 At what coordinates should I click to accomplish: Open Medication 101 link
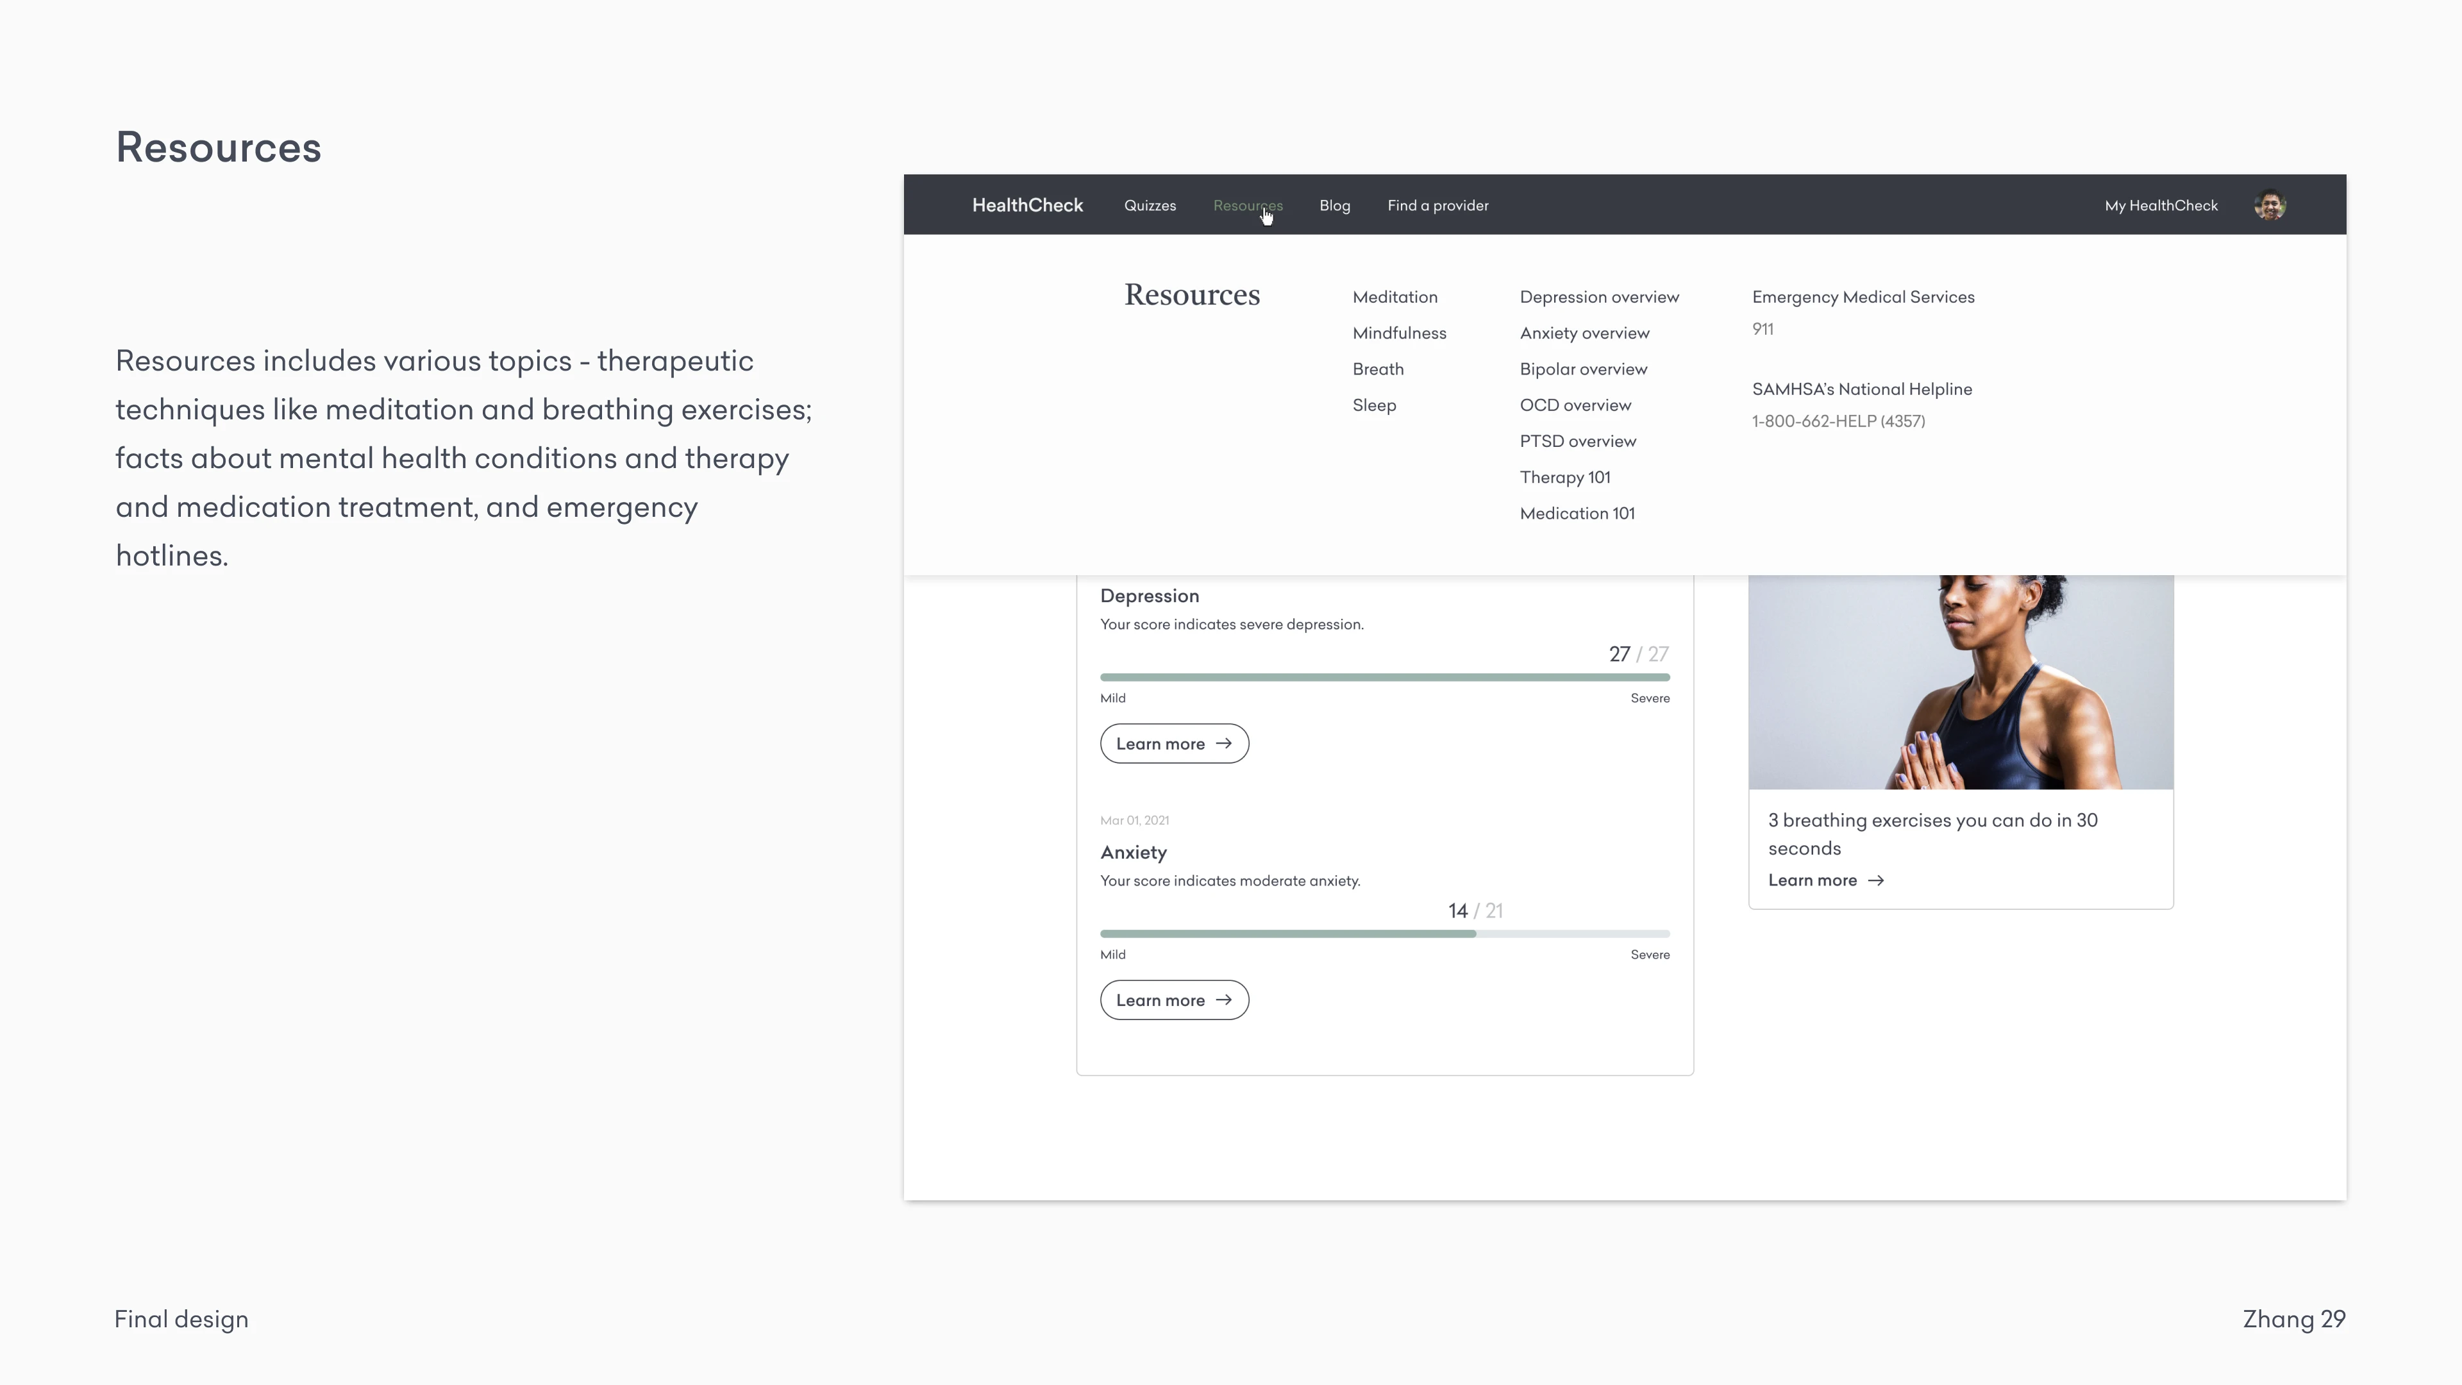(x=1577, y=513)
